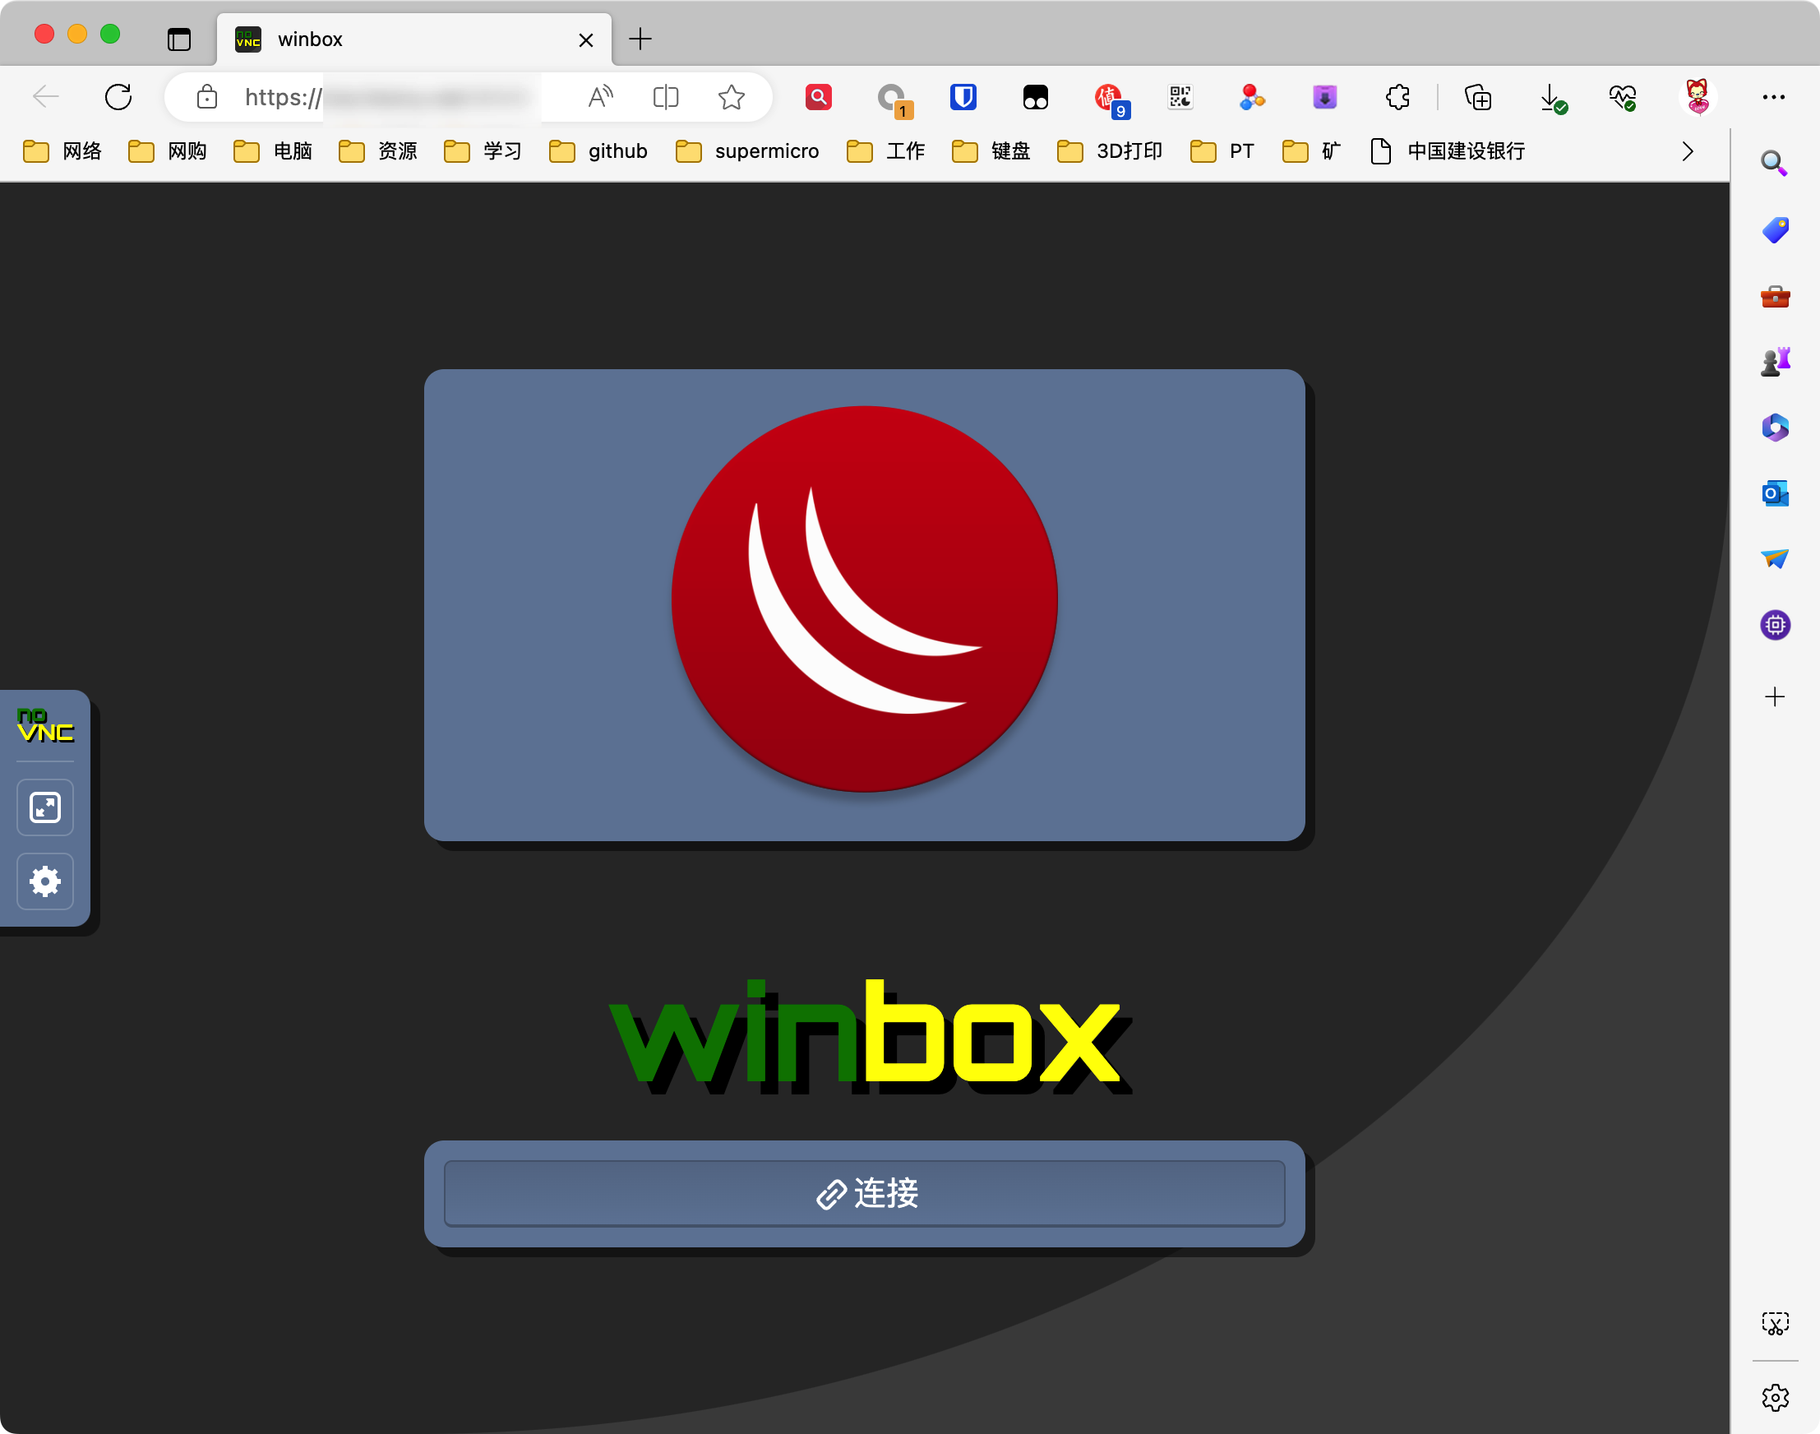Click the noVNC logo handle
This screenshot has width=1820, height=1434.
[x=45, y=724]
